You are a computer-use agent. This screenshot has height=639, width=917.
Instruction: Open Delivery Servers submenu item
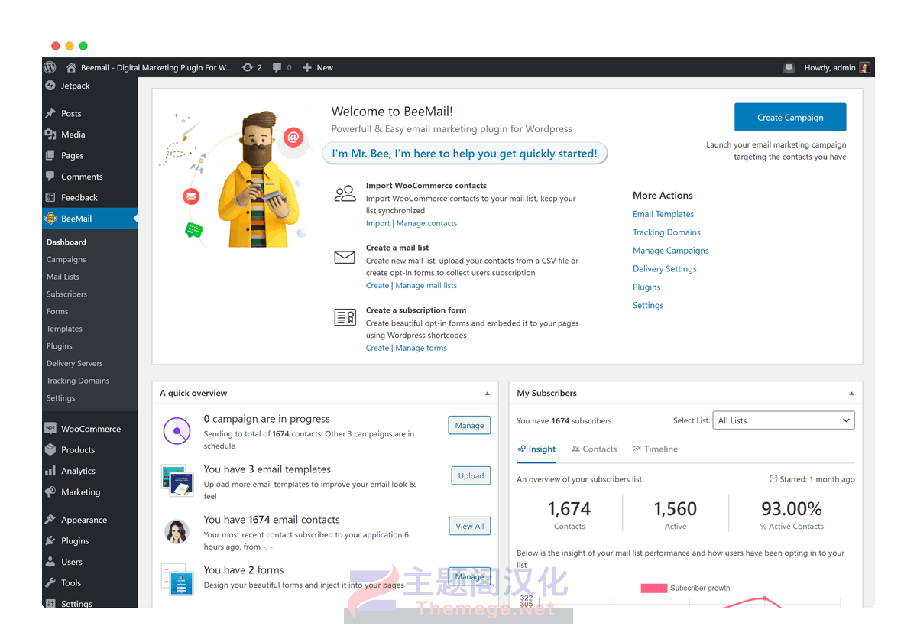(x=75, y=364)
